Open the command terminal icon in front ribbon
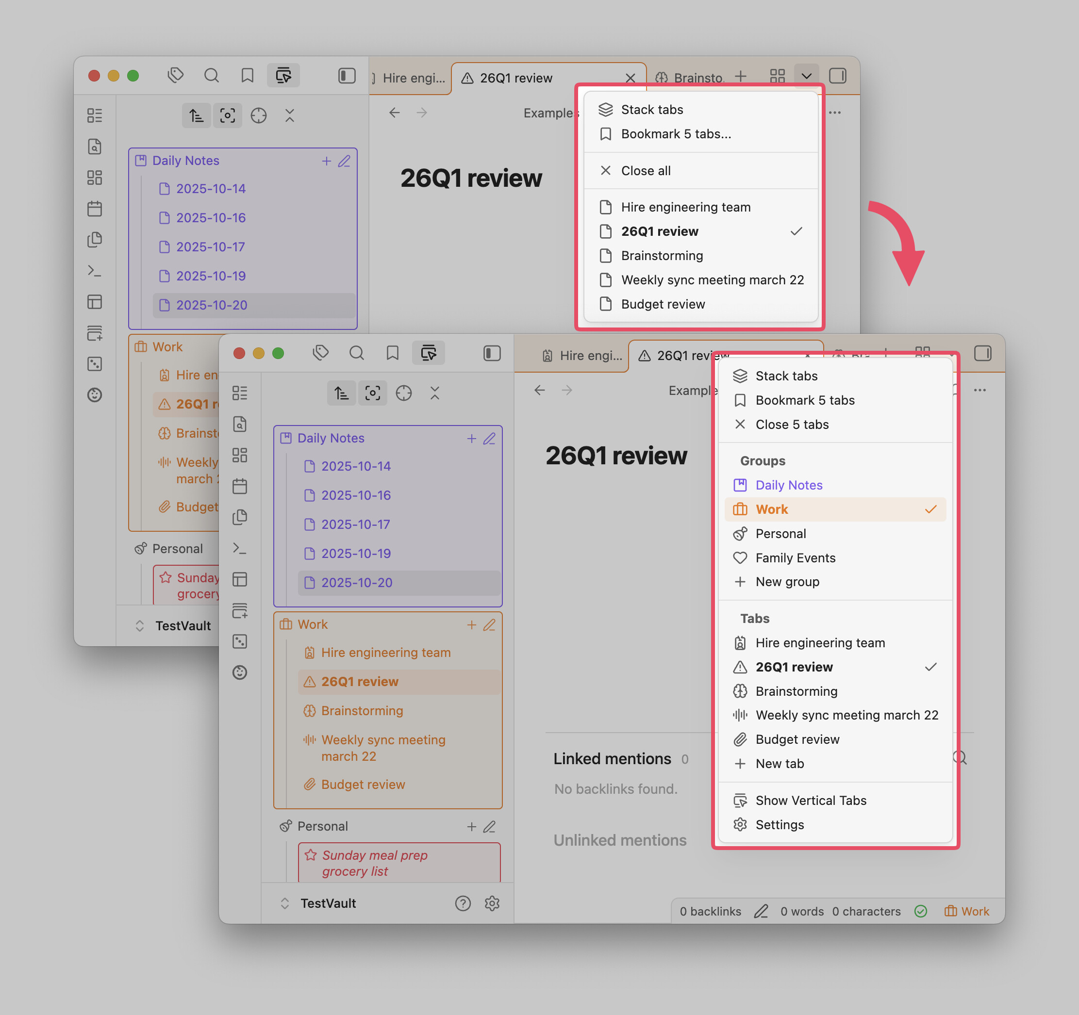Viewport: 1079px width, 1015px height. point(239,548)
